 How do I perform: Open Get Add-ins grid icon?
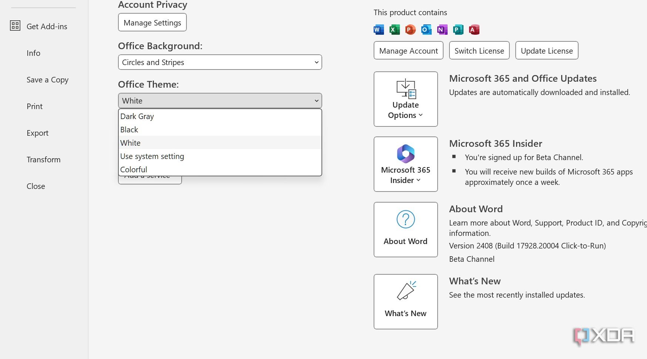[x=15, y=26]
